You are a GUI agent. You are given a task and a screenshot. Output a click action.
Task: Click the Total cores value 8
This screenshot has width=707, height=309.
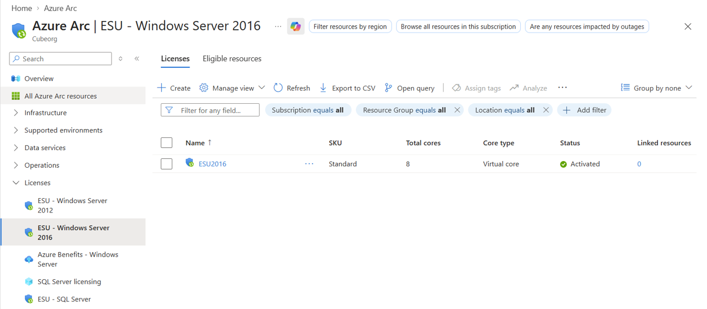click(x=408, y=164)
